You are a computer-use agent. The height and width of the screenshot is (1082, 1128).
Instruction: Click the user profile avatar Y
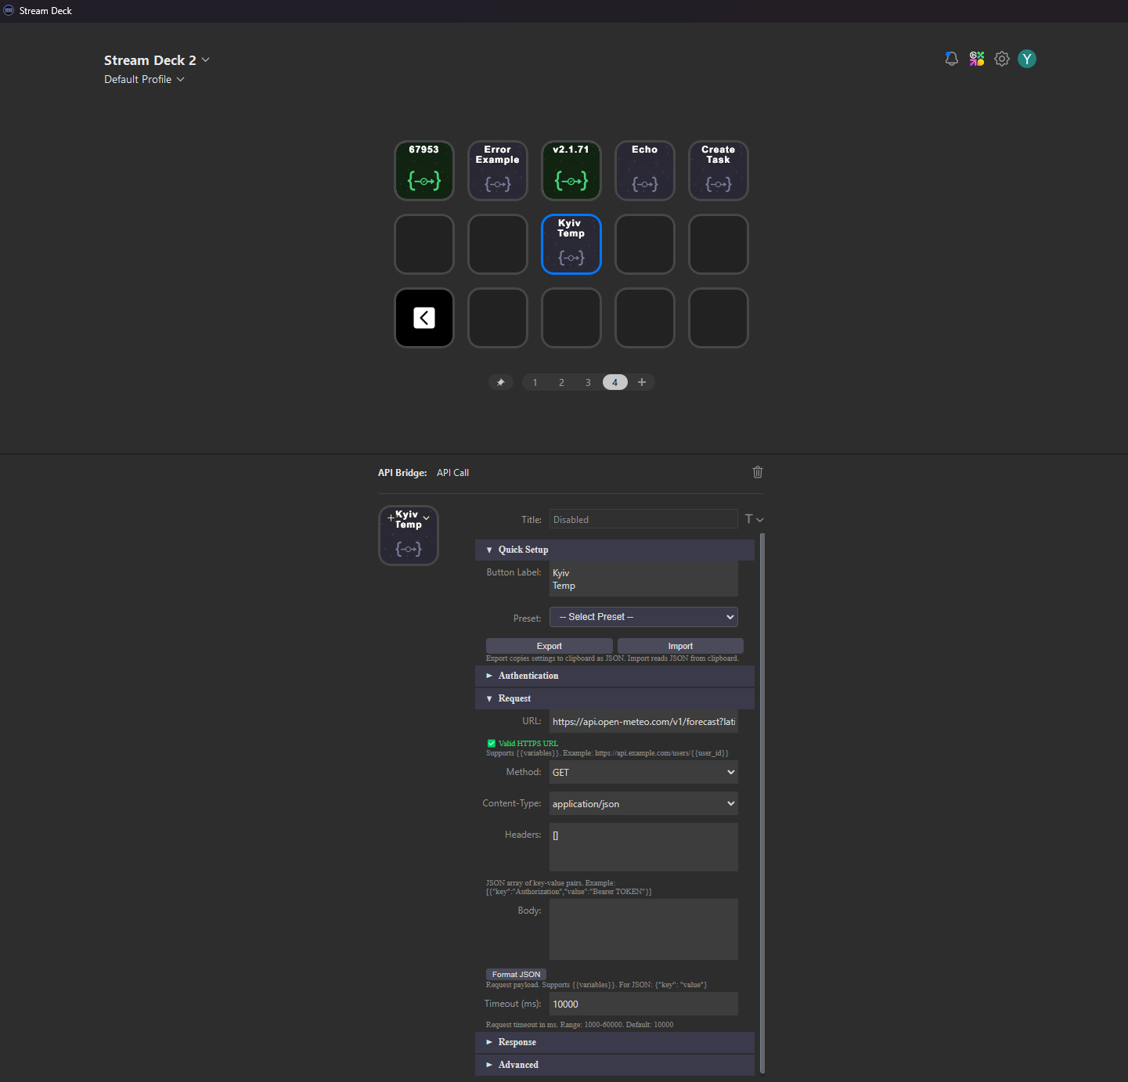pyautogui.click(x=1026, y=59)
